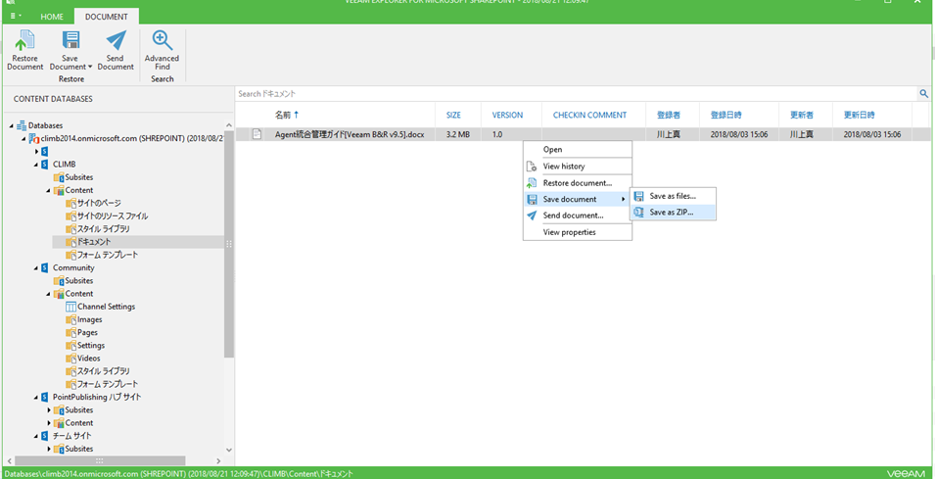The width and height of the screenshot is (935, 479).
Task: Choose Open from the context menu
Action: 578,150
